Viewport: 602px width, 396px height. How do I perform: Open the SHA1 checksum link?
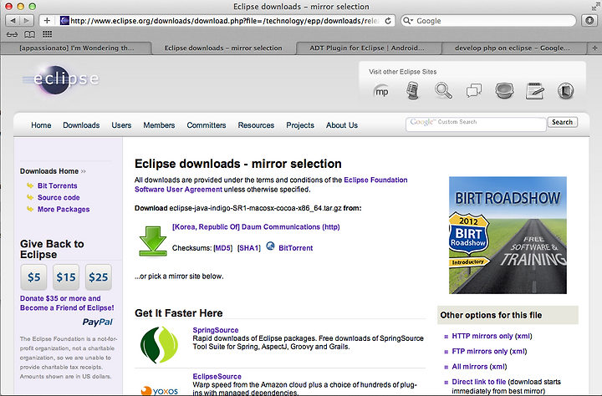(x=249, y=248)
